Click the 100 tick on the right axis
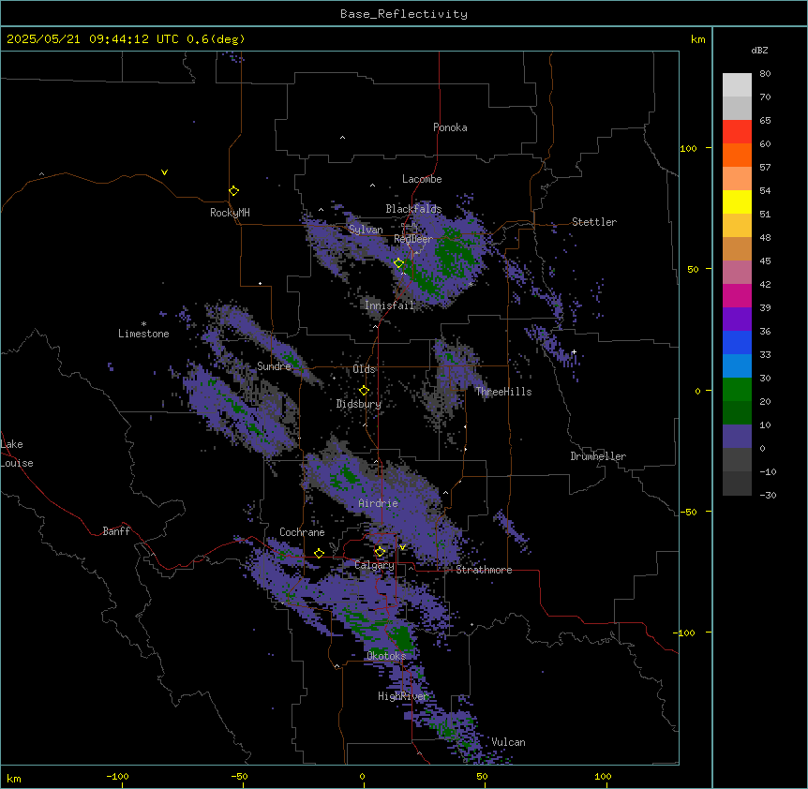This screenshot has width=808, height=789. point(688,148)
